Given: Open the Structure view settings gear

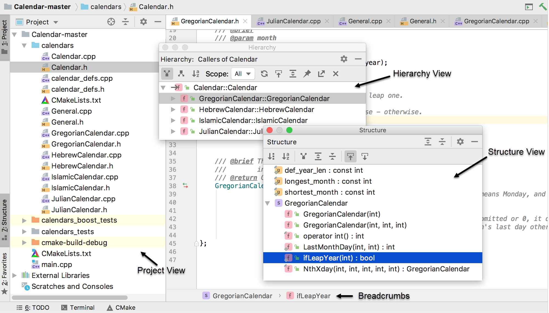Looking at the screenshot, I should click(x=460, y=142).
